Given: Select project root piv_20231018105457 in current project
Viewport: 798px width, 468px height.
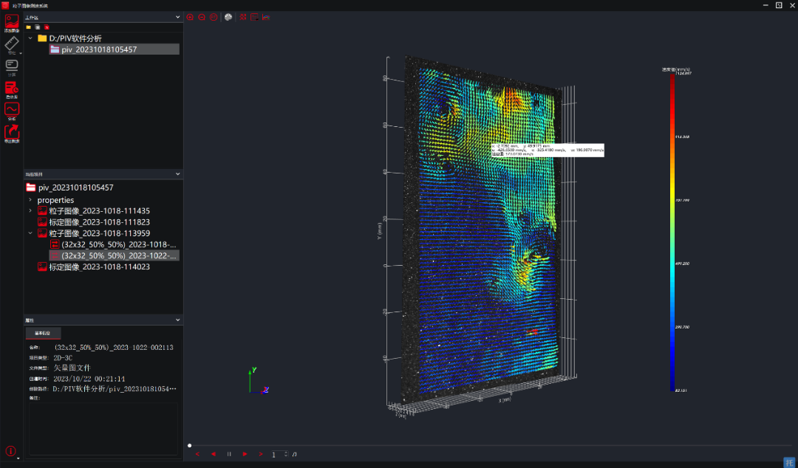Looking at the screenshot, I should click(x=76, y=187).
